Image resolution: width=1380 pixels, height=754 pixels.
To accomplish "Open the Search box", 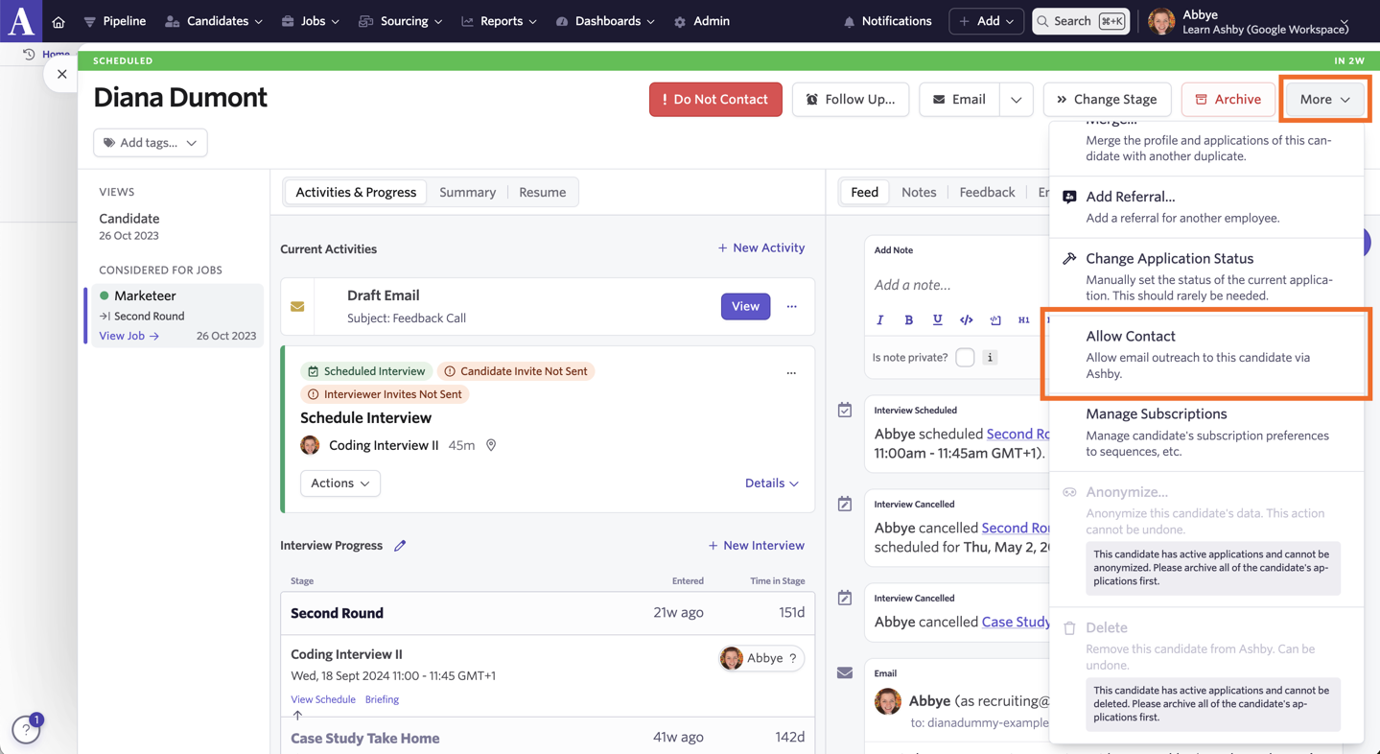I will tap(1081, 21).
